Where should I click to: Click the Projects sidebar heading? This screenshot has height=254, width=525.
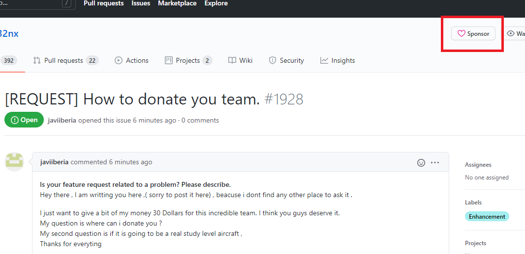(x=475, y=243)
